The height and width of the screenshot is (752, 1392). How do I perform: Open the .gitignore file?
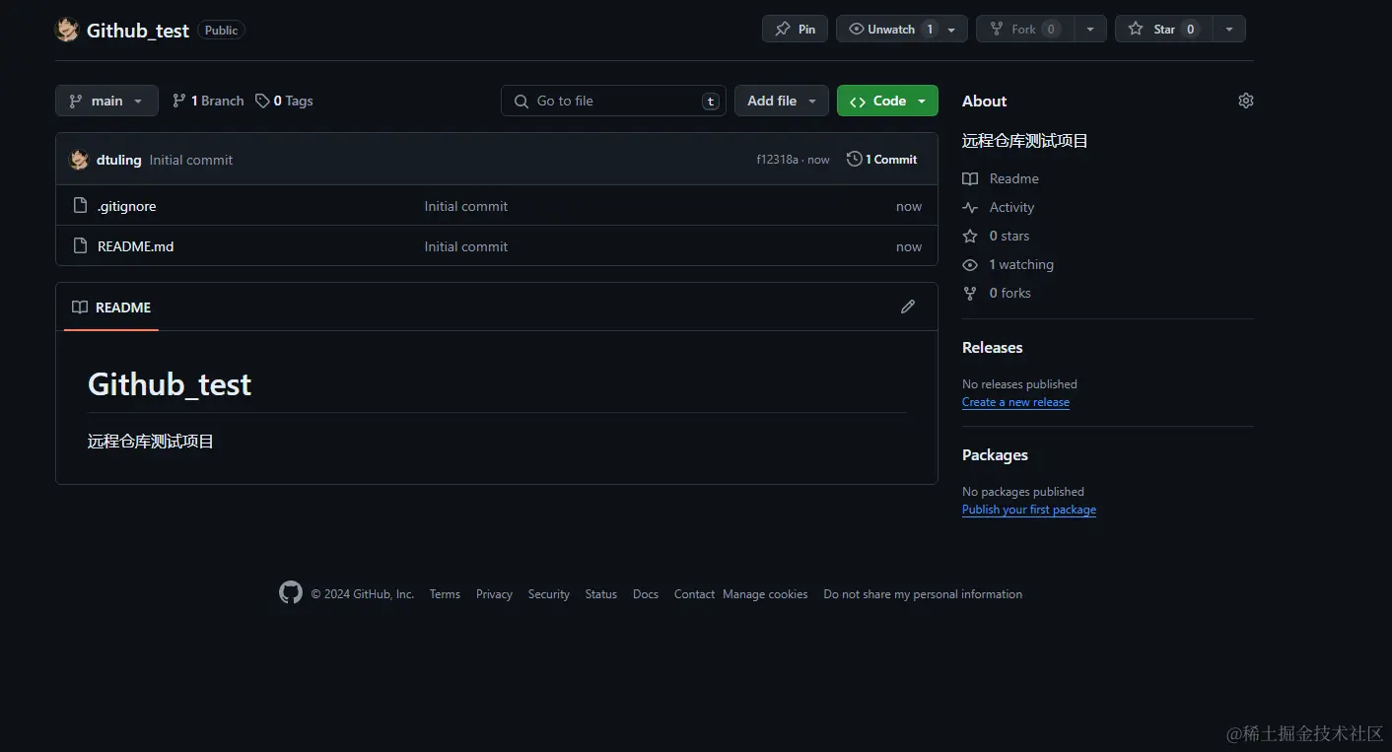pos(127,206)
